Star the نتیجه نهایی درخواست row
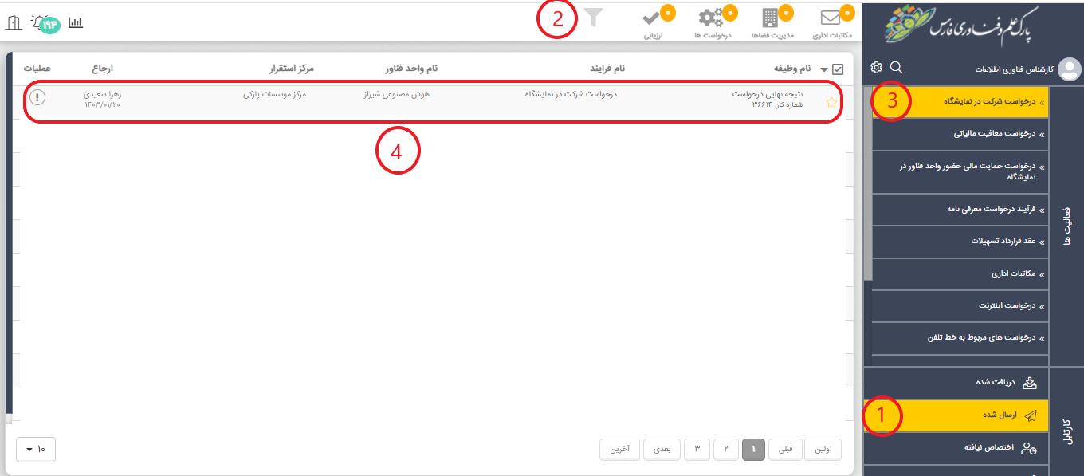The width and height of the screenshot is (1084, 476). point(831,102)
